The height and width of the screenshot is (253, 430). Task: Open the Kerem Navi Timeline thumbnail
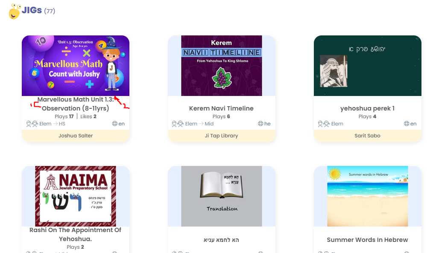[x=221, y=66]
